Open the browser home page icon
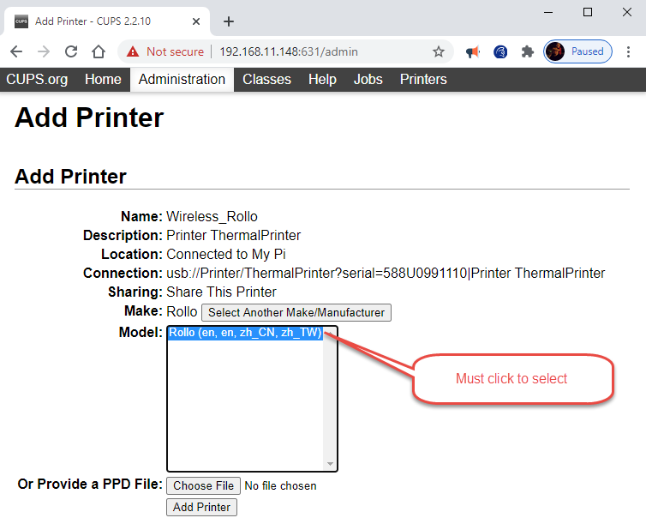646x530 pixels. coord(99,51)
